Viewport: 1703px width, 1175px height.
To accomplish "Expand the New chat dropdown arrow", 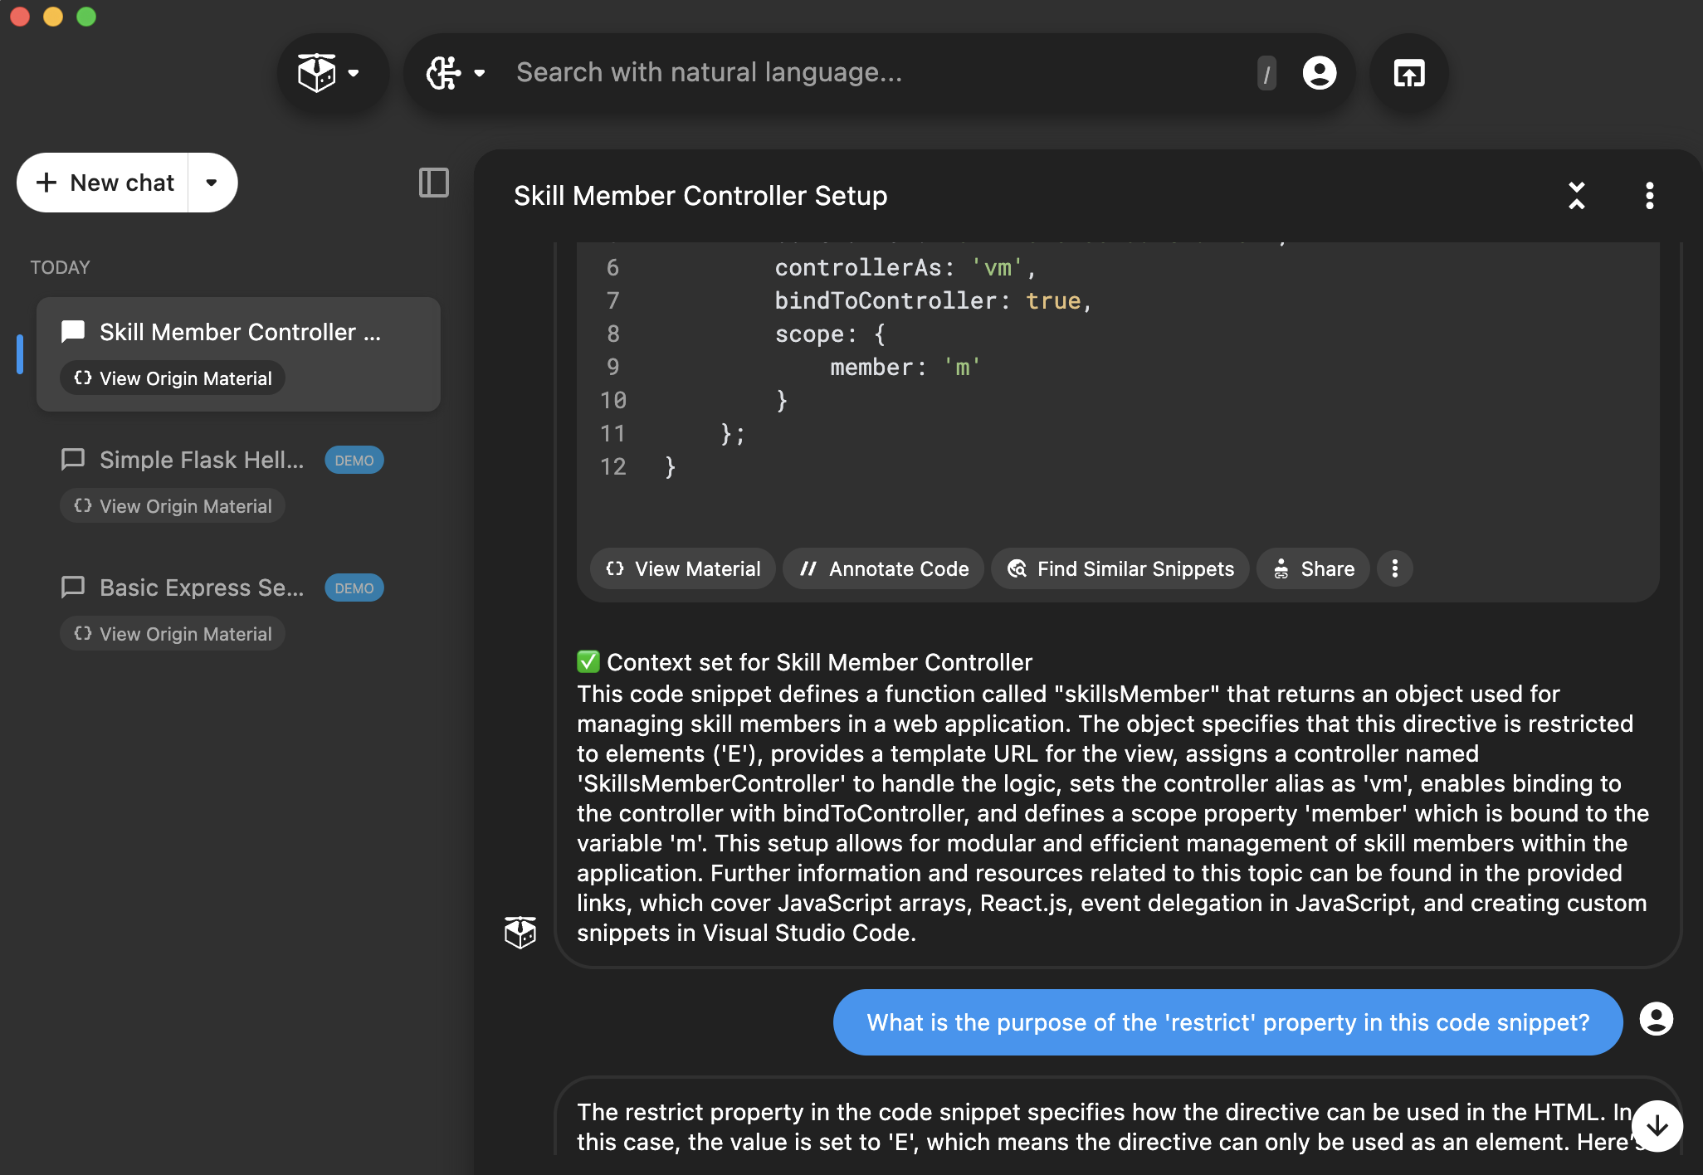I will [212, 183].
